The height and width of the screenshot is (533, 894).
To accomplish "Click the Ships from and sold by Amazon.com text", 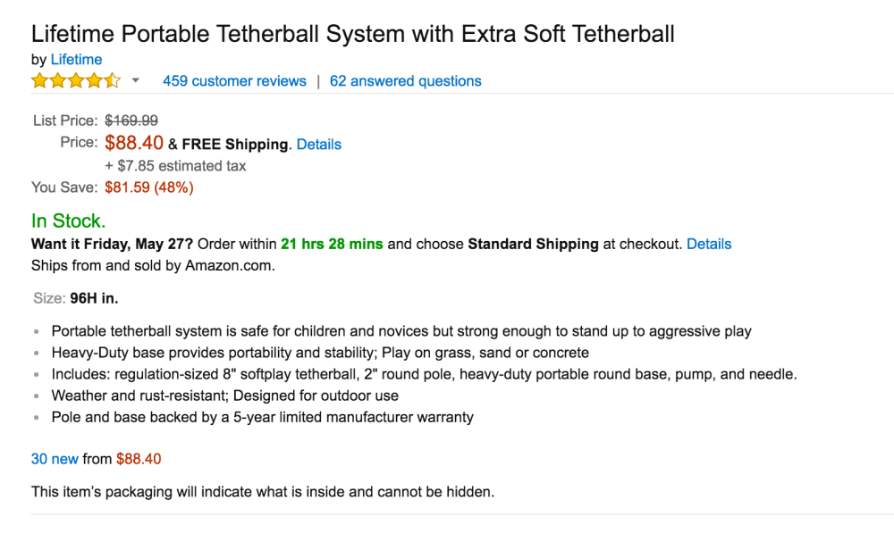I will 153,265.
